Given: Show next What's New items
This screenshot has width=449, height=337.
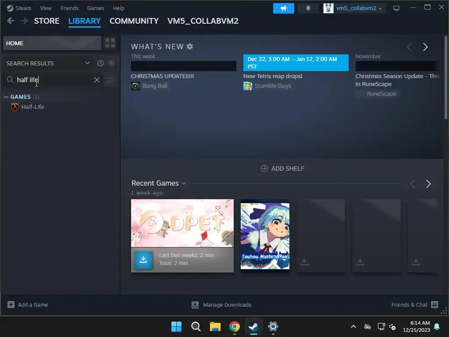Looking at the screenshot, I should (x=425, y=47).
